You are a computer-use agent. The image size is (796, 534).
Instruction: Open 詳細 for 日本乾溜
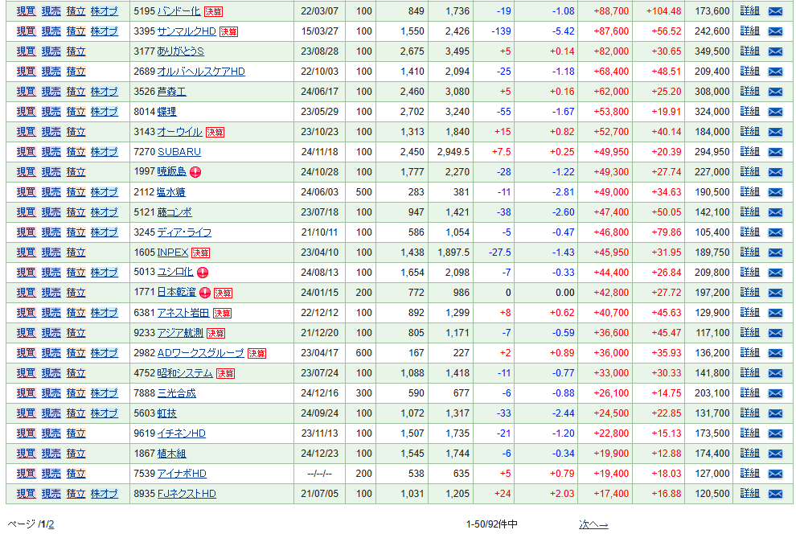(750, 293)
